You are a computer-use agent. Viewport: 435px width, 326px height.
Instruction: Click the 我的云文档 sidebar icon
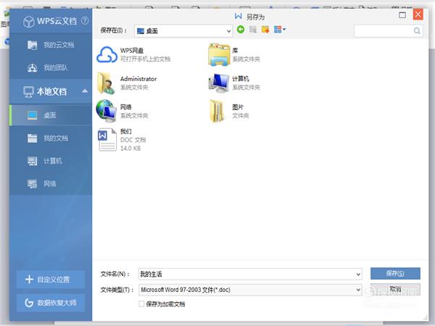coord(32,45)
